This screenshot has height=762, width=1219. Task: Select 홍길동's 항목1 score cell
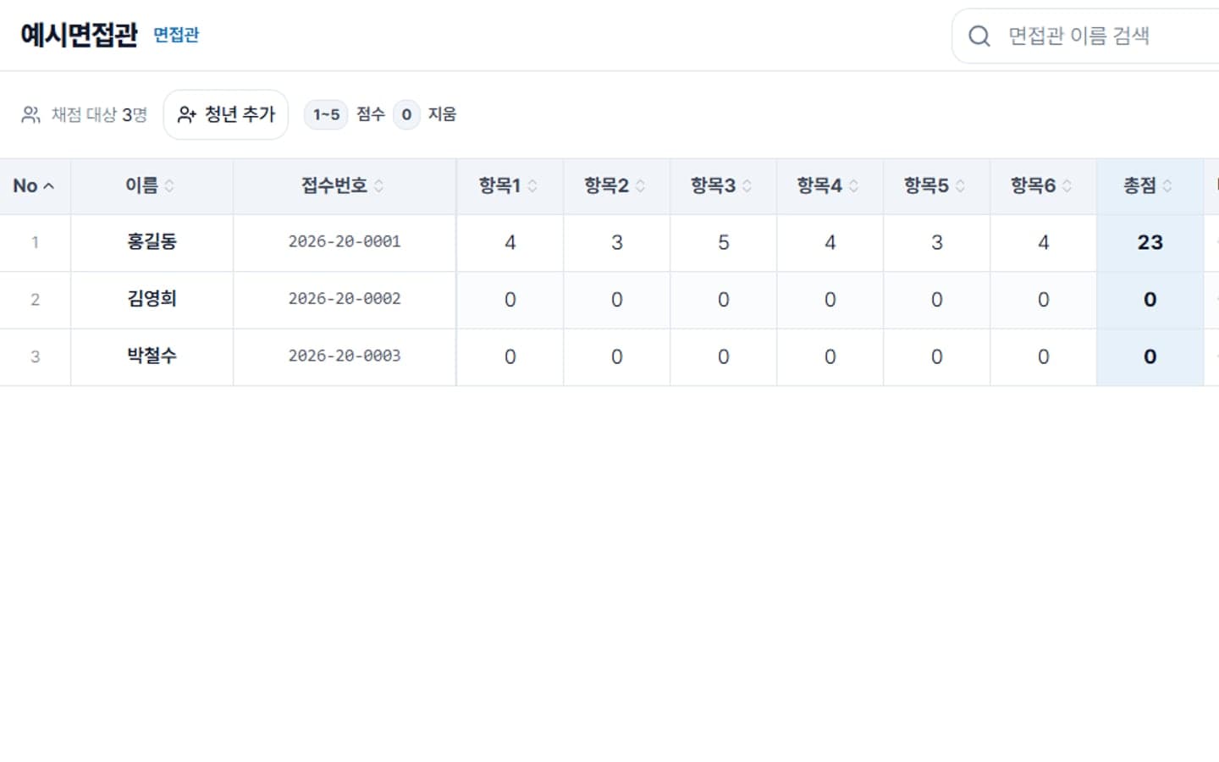510,243
